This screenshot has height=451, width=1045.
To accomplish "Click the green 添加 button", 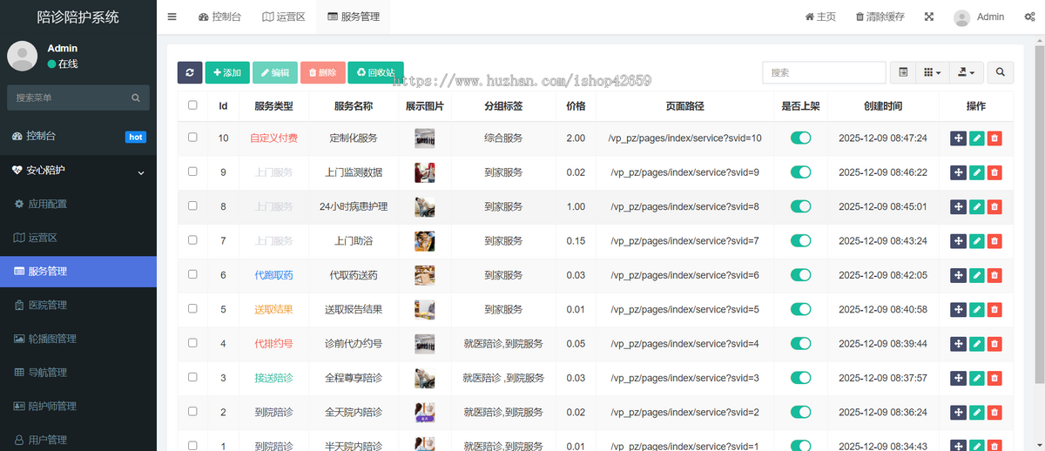I will [x=227, y=73].
